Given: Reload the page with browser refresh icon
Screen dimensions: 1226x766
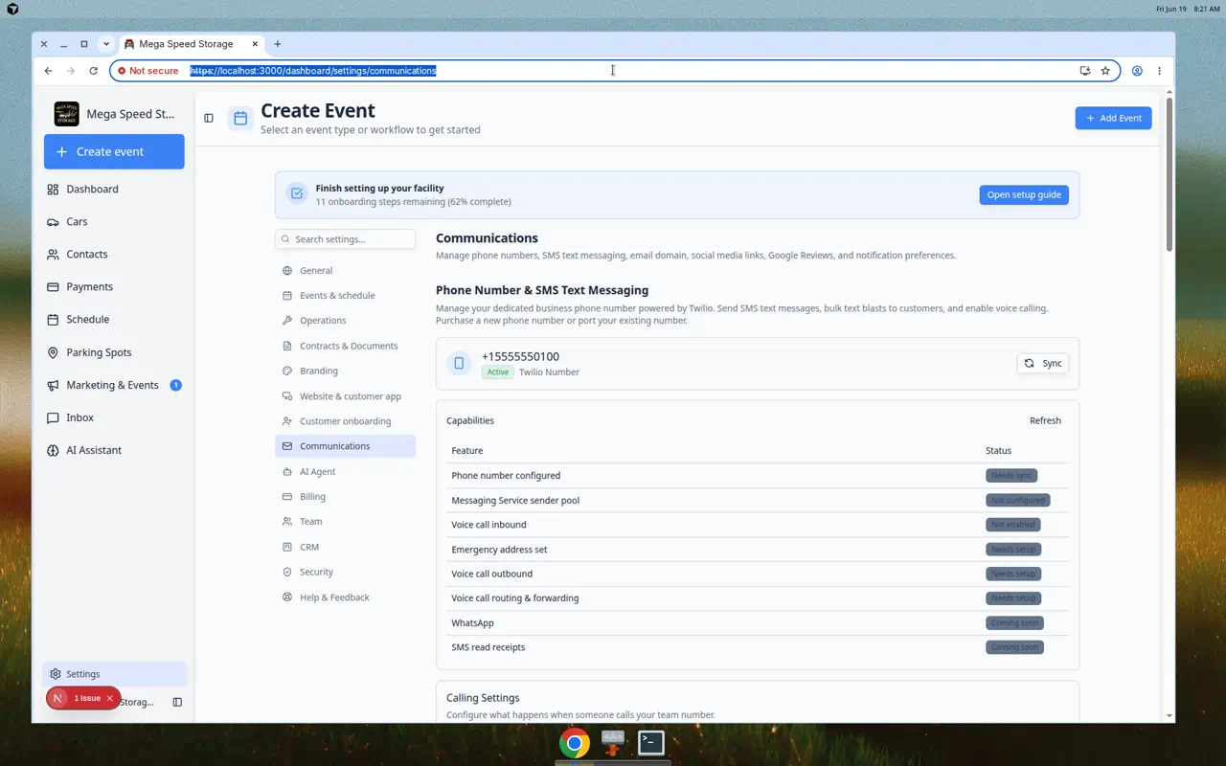Looking at the screenshot, I should 93,71.
